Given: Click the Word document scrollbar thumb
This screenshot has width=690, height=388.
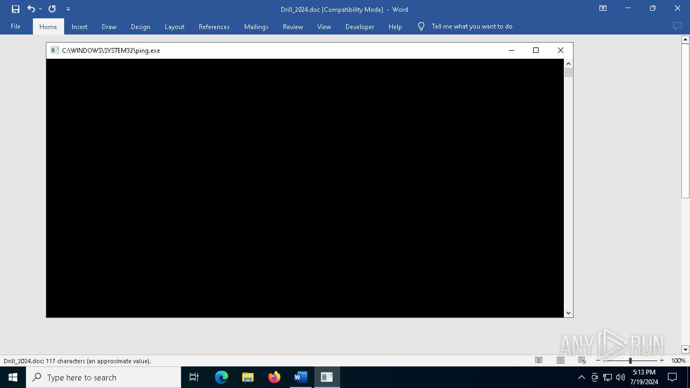Looking at the screenshot, I should [685, 121].
